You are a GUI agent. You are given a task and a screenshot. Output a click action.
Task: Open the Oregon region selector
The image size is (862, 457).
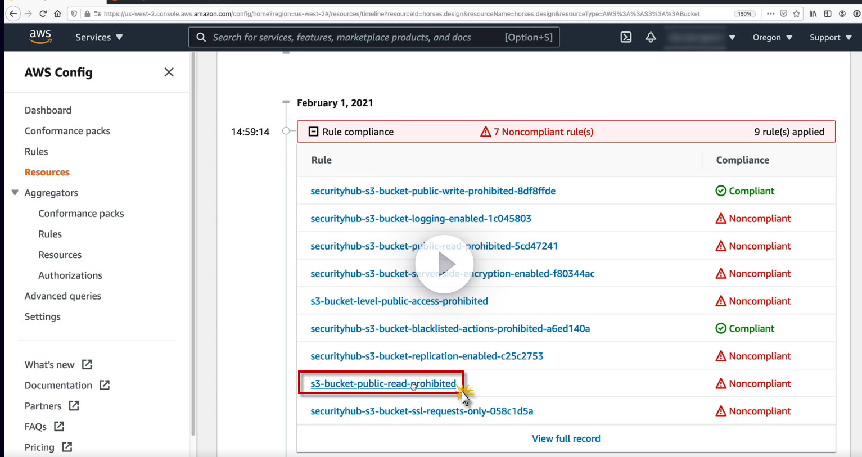pos(773,37)
